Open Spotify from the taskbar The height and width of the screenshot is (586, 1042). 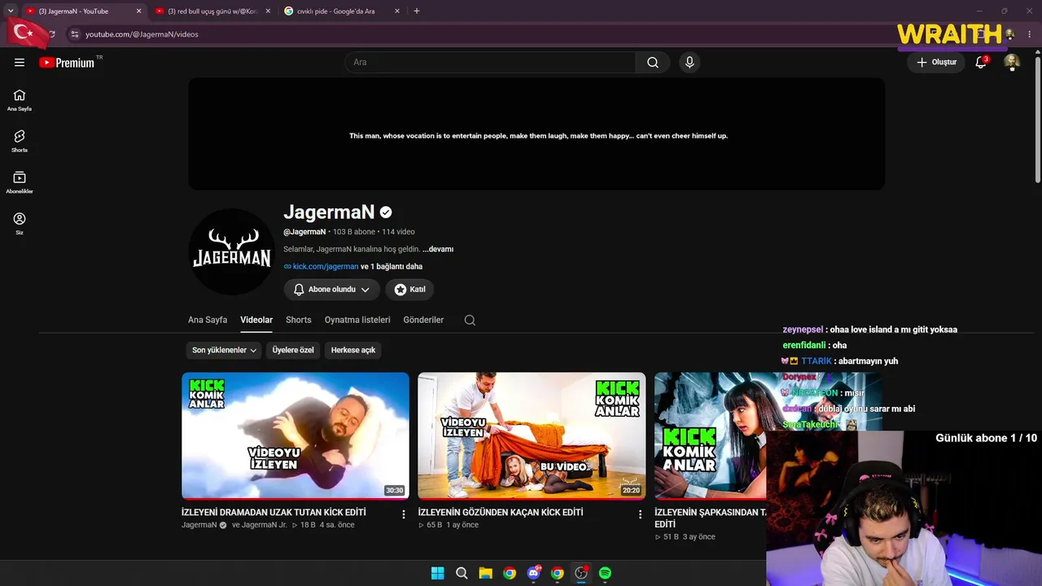click(x=605, y=573)
